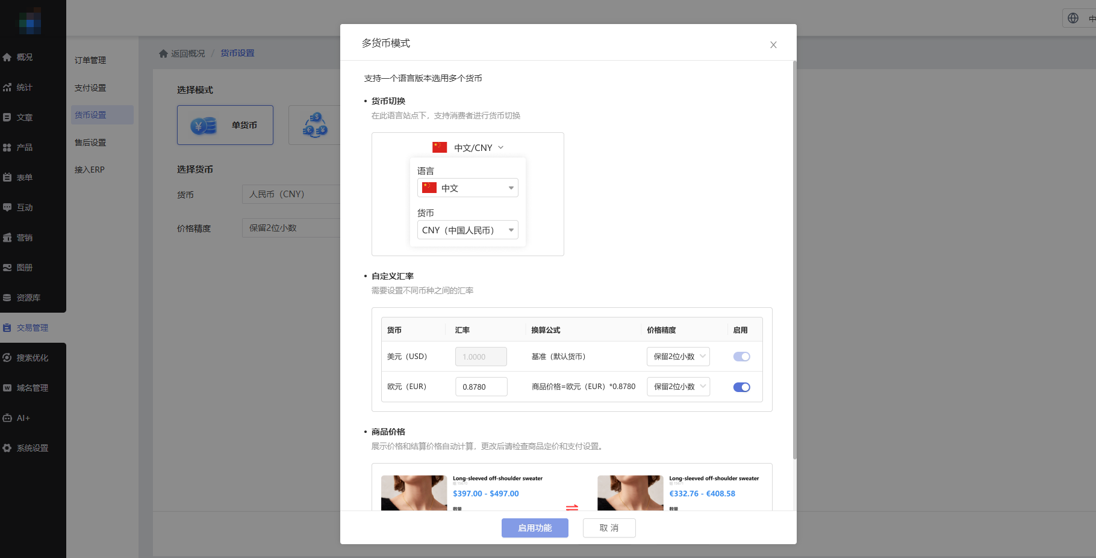
Task: Click the 互动 interaction chat icon
Action: coord(7,207)
